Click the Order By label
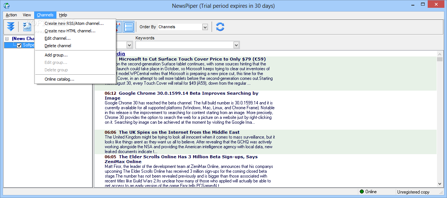This screenshot has height=198, width=447. pyautogui.click(x=148, y=27)
